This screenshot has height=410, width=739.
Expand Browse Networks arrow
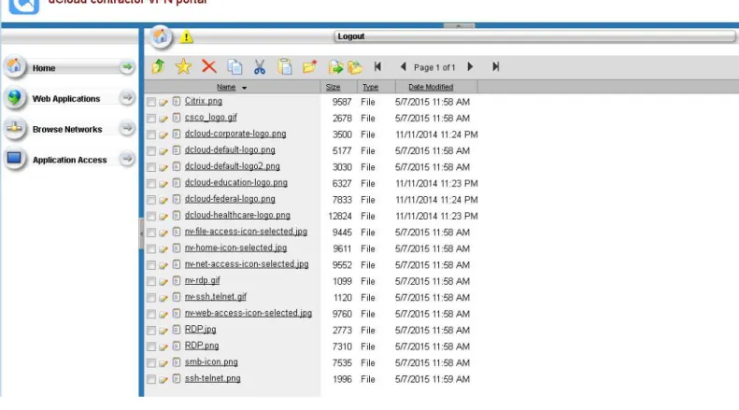(x=127, y=128)
